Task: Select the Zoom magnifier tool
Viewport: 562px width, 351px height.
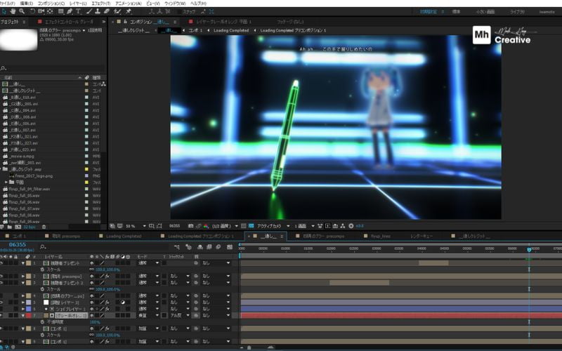Action: click(22, 11)
